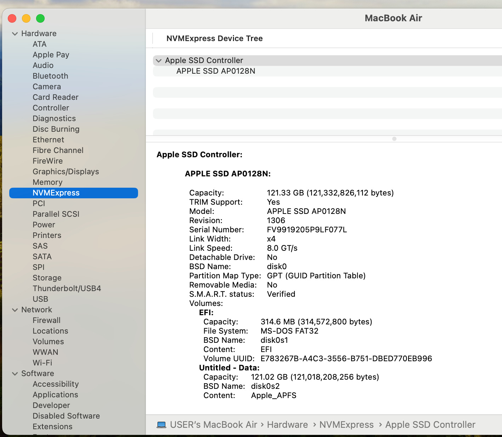Collapse the Apple SSD Controller device tree
This screenshot has height=437, width=502.
tap(158, 60)
